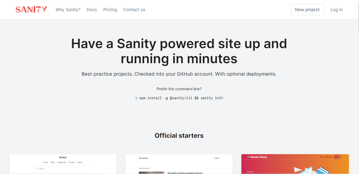Click Home in the Brand preview nav
The height and width of the screenshot is (174, 359).
pyautogui.click(x=46, y=162)
